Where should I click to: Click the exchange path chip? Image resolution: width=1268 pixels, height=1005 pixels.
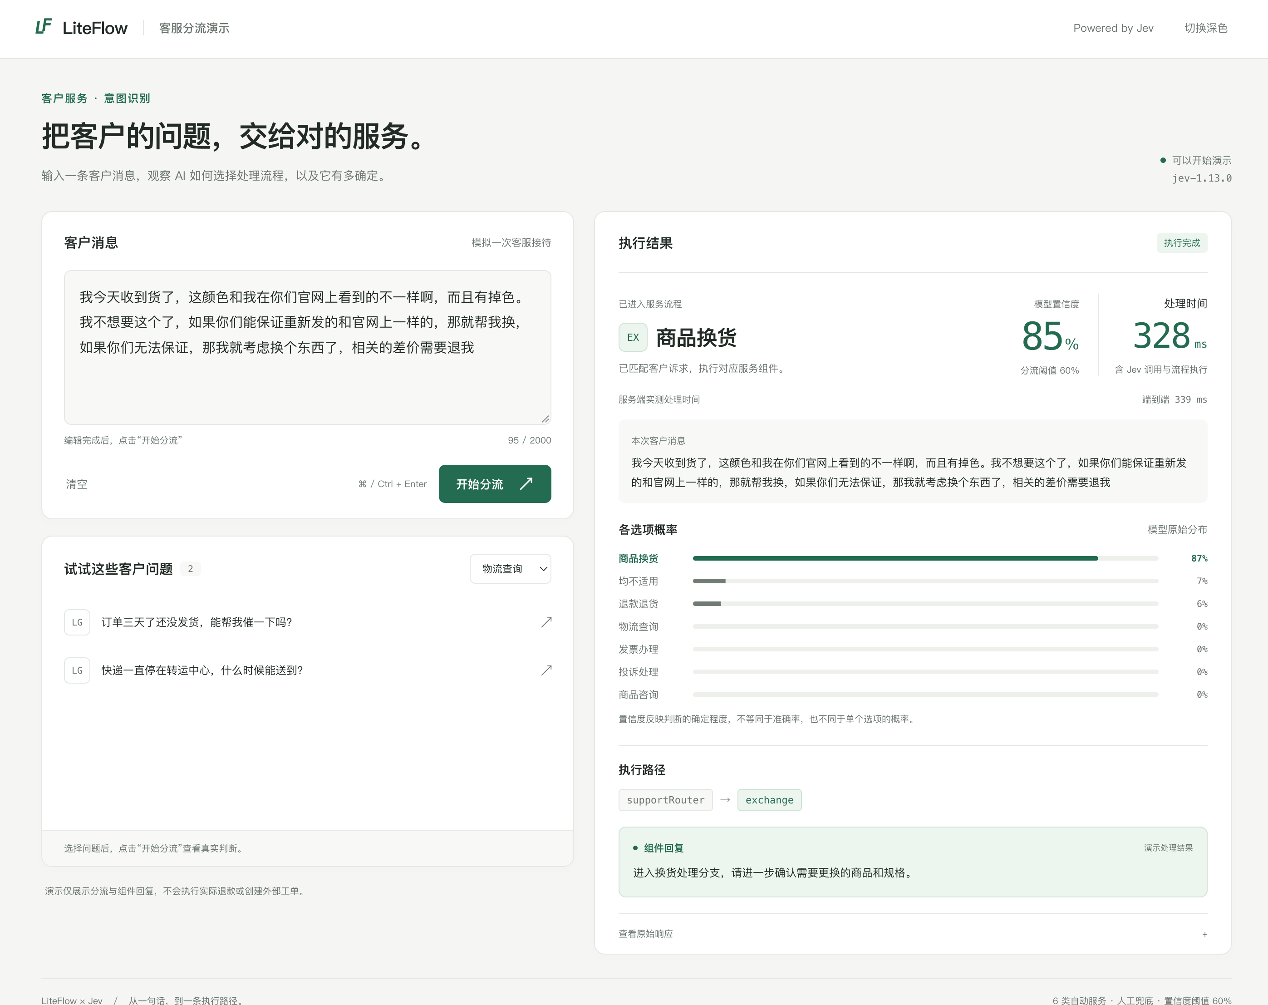769,800
